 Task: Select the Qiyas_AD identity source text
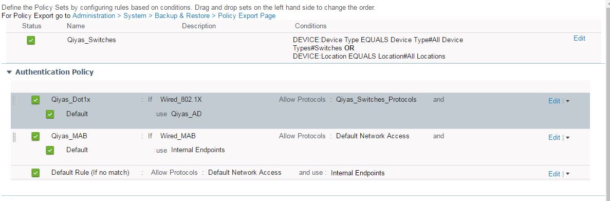(x=187, y=114)
